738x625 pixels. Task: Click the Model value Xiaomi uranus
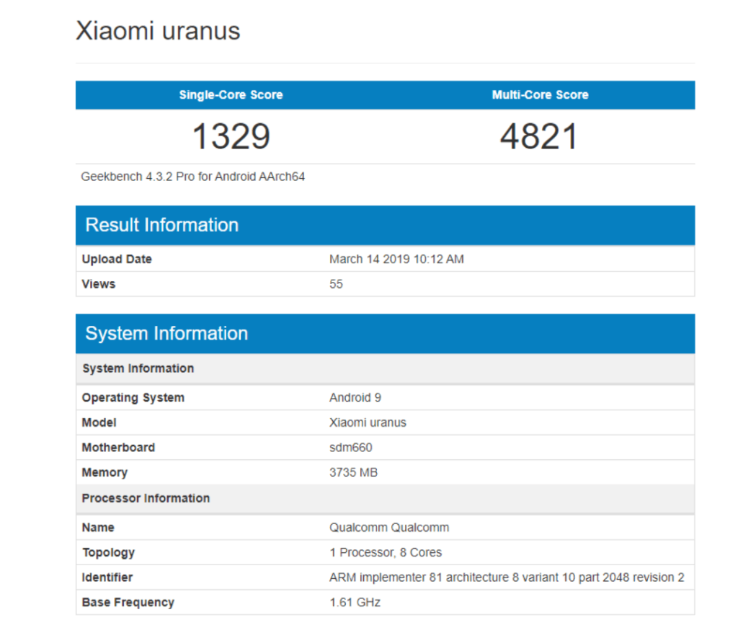click(368, 422)
